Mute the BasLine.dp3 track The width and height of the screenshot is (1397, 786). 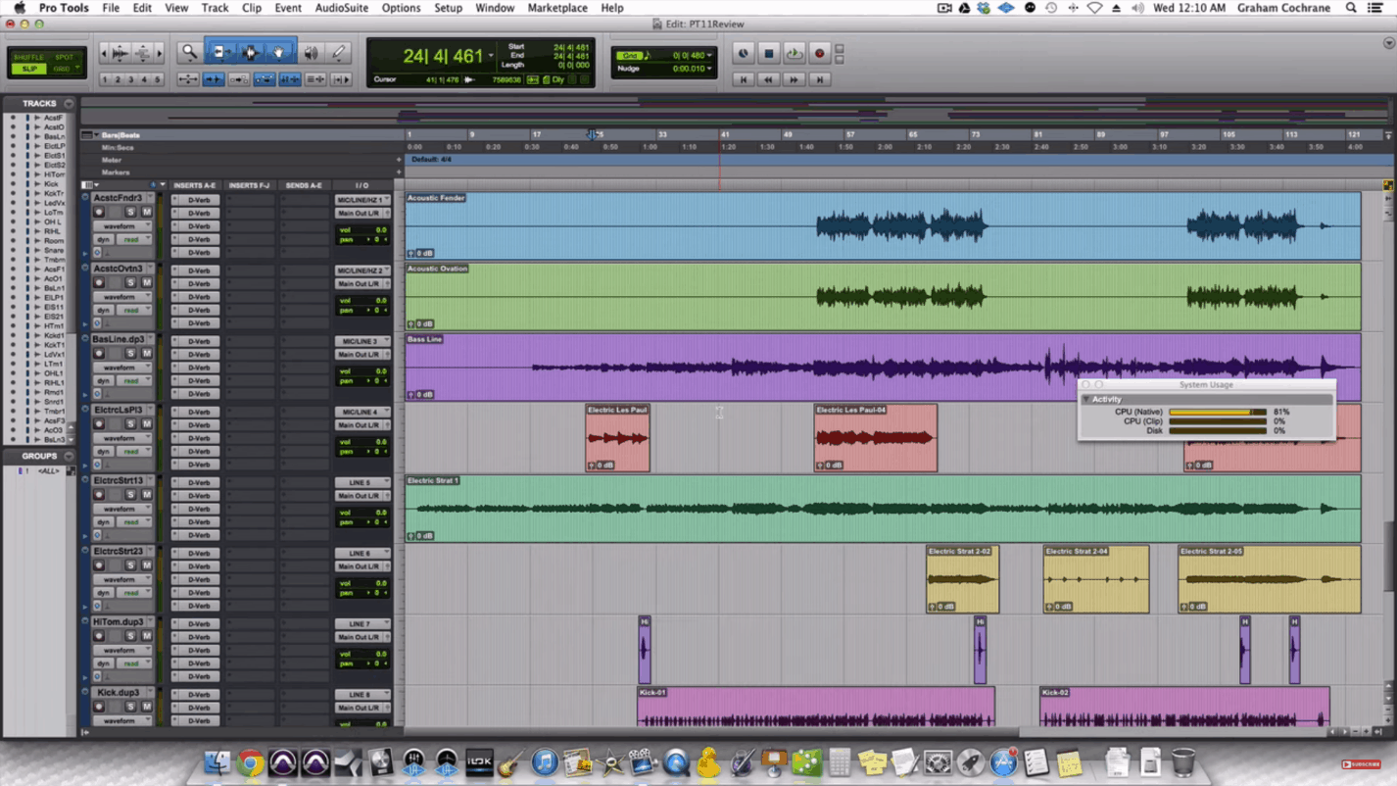coord(147,353)
